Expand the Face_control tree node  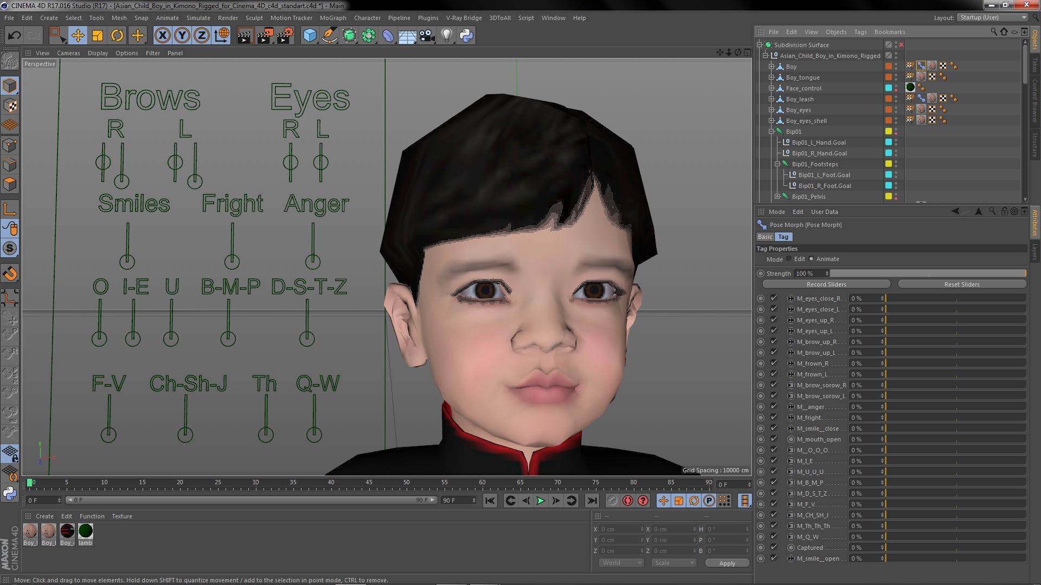pos(772,88)
